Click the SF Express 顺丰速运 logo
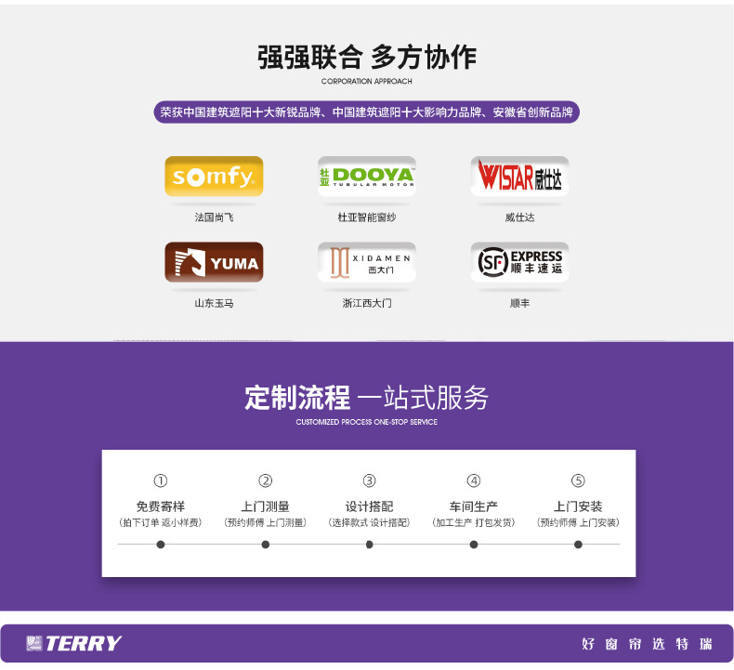 tap(519, 262)
